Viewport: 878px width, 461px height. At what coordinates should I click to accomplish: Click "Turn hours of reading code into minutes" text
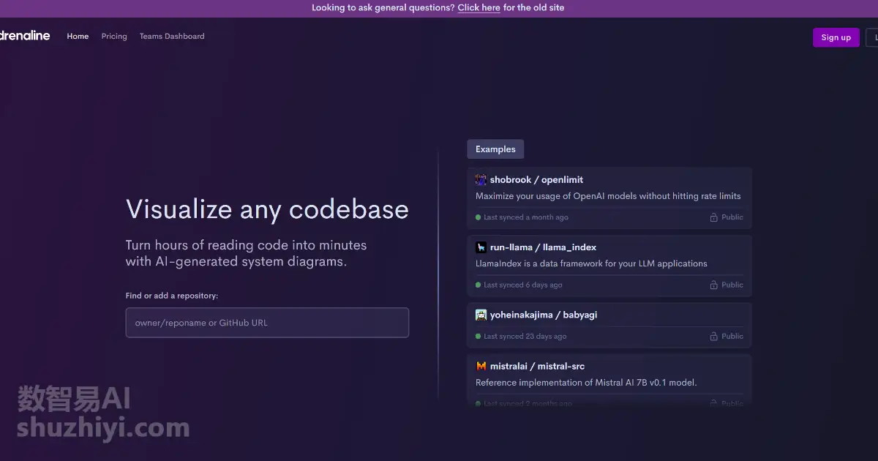pos(246,245)
